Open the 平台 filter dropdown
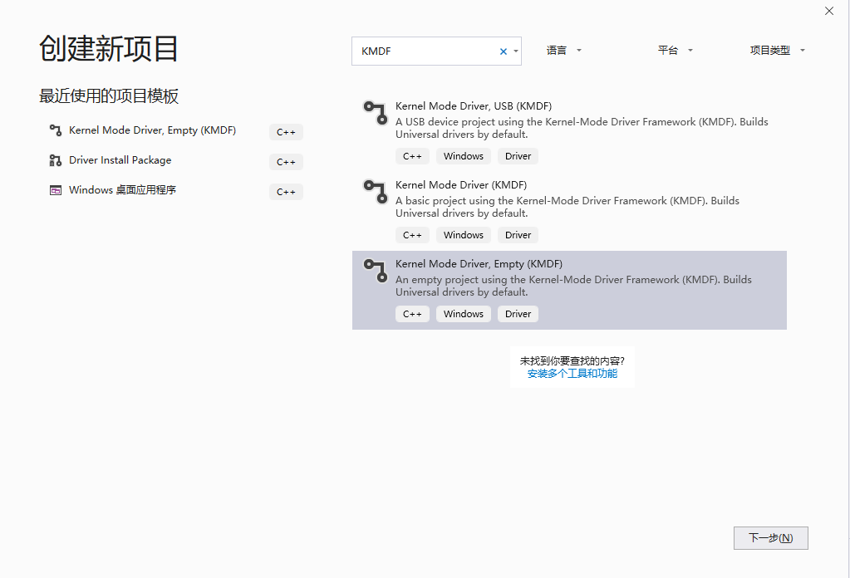850x578 pixels. (x=675, y=50)
